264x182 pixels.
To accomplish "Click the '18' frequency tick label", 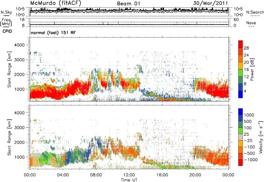I will (x=22, y=20).
